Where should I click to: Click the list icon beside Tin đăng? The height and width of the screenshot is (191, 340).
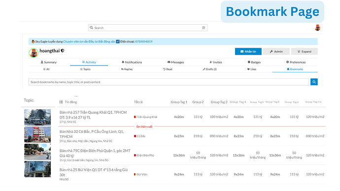pyautogui.click(x=61, y=102)
